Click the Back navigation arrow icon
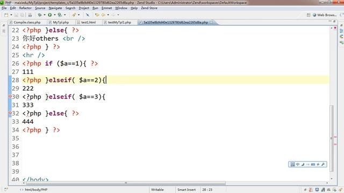Image resolution: width=344 pixels, height=193 pixels. (103, 15)
